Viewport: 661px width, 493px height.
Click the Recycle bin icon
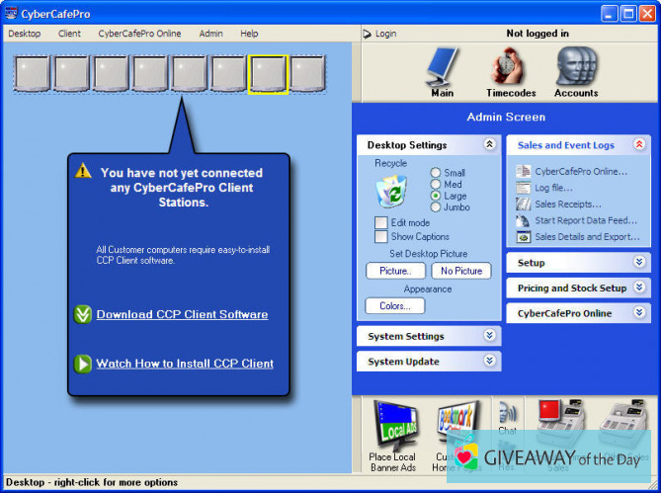pos(390,190)
